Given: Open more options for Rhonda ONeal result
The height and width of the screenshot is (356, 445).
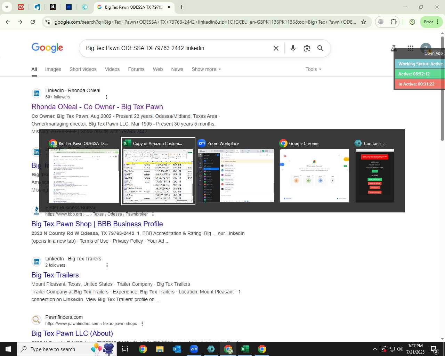Looking at the screenshot, I should pyautogui.click(x=106, y=97).
